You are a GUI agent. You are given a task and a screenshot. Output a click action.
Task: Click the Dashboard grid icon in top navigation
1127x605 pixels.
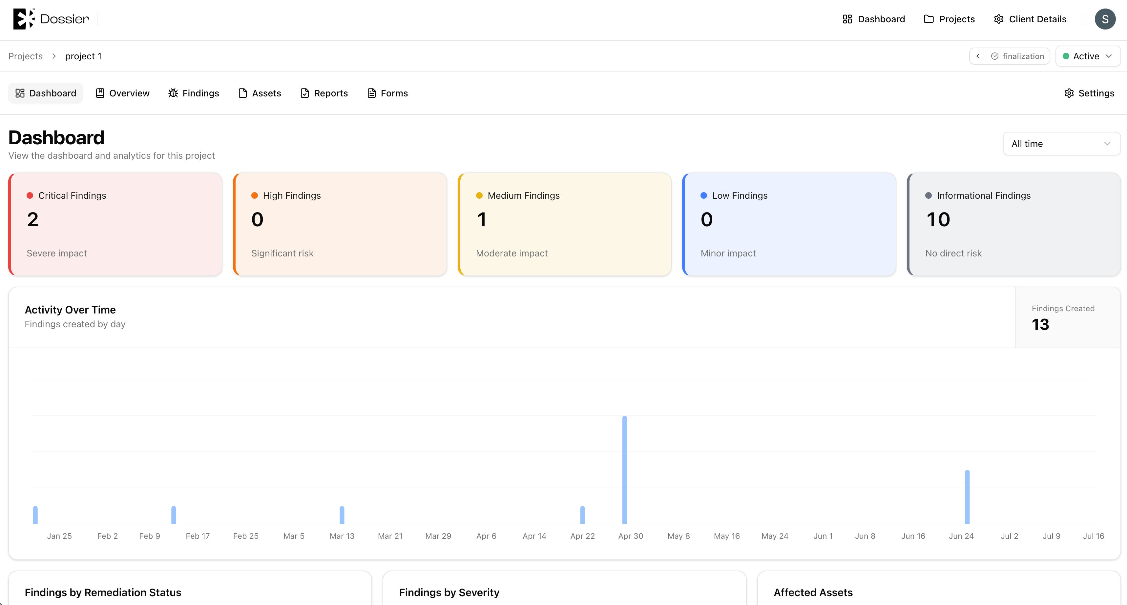point(847,19)
